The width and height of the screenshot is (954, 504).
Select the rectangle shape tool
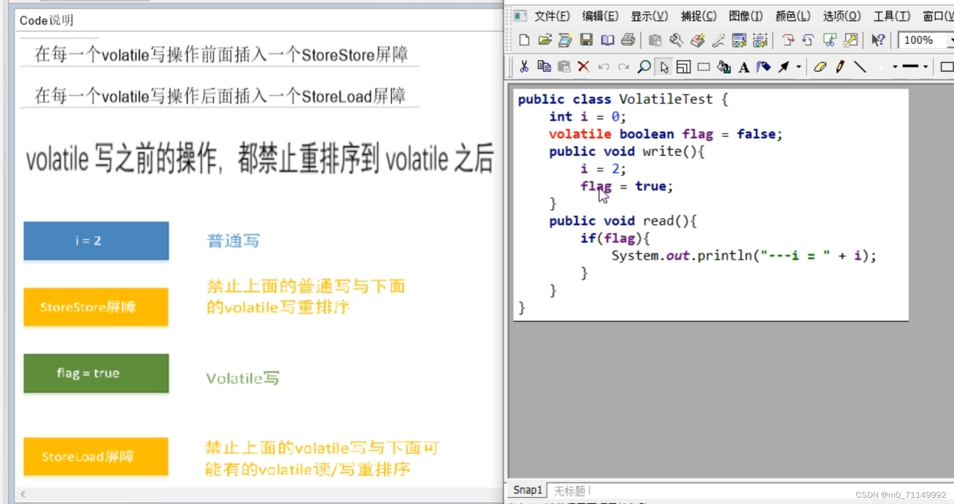947,67
